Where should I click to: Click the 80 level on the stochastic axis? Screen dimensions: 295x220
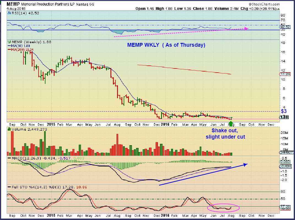[x=283, y=192]
